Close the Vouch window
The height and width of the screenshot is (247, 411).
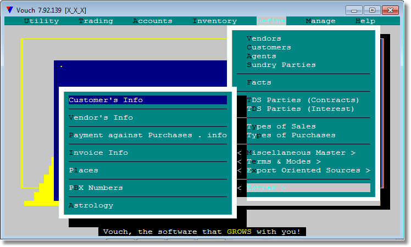click(x=390, y=10)
